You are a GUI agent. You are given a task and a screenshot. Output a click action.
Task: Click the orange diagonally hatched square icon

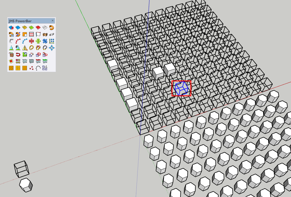click(x=11, y=68)
